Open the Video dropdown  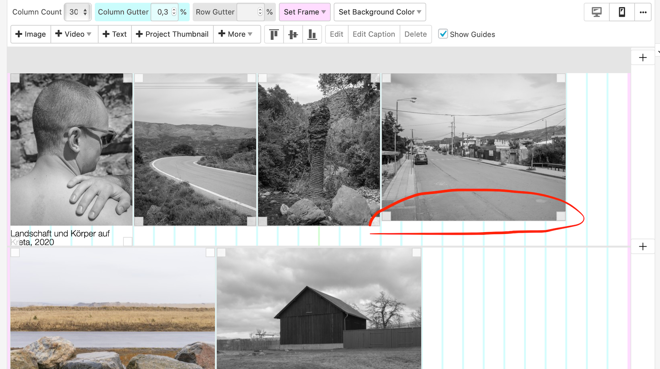click(x=74, y=34)
